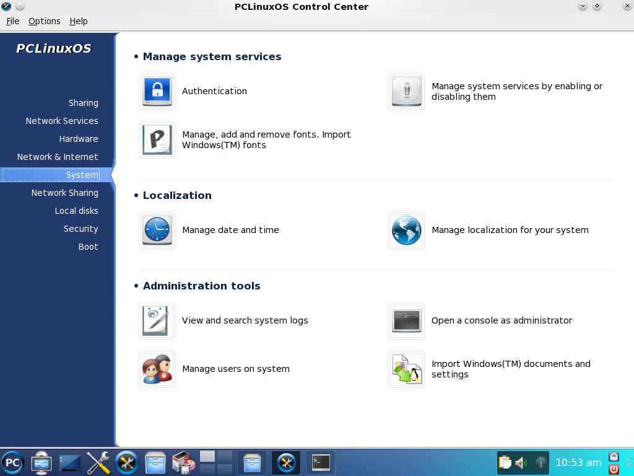Open the Options menu
634x476 pixels.
pos(45,21)
